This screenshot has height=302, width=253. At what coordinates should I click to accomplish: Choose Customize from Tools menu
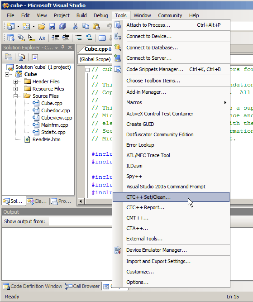(x=140, y=272)
